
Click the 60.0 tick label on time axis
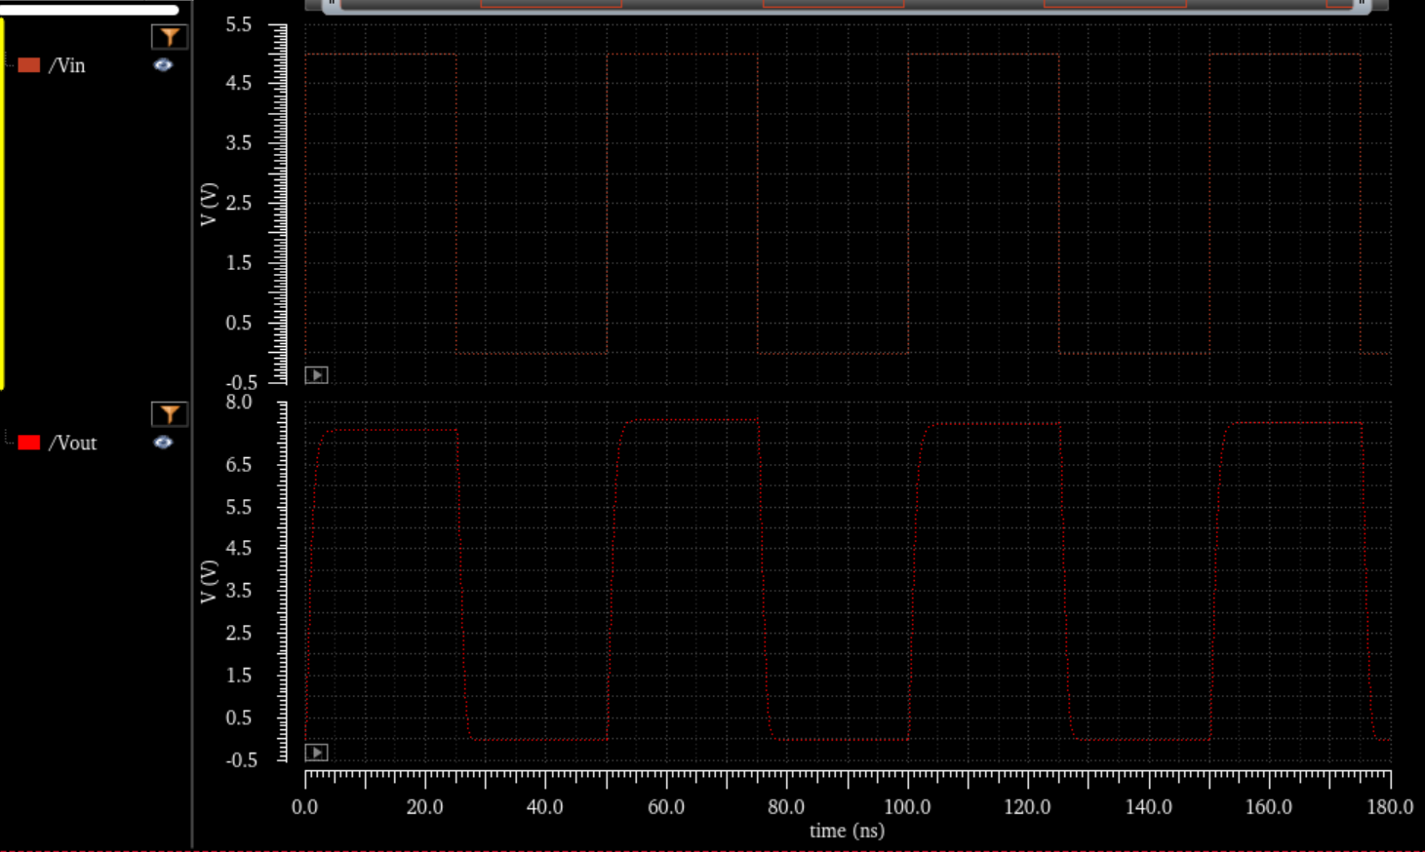coord(666,807)
